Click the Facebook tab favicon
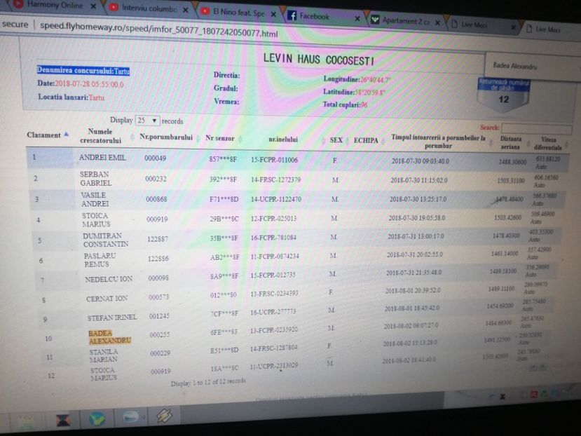 tap(292, 15)
